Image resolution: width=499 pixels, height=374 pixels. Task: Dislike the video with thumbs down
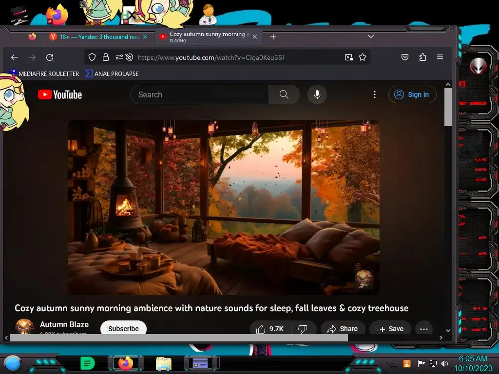303,329
